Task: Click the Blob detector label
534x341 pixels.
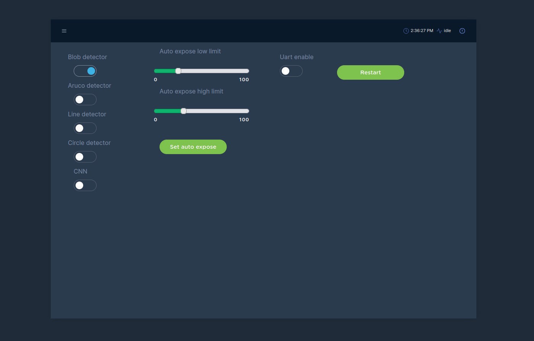Action: pos(87,57)
